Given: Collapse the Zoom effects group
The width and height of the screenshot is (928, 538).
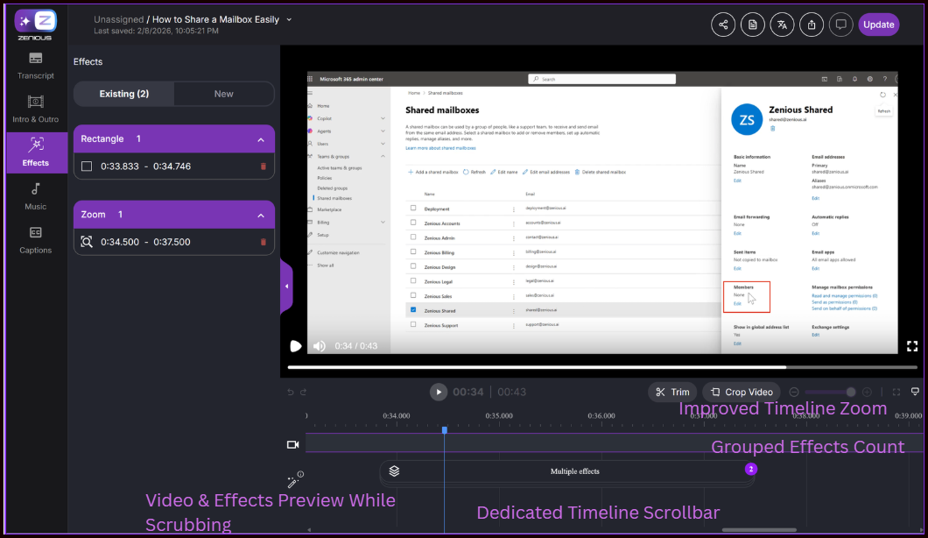Looking at the screenshot, I should (x=261, y=215).
